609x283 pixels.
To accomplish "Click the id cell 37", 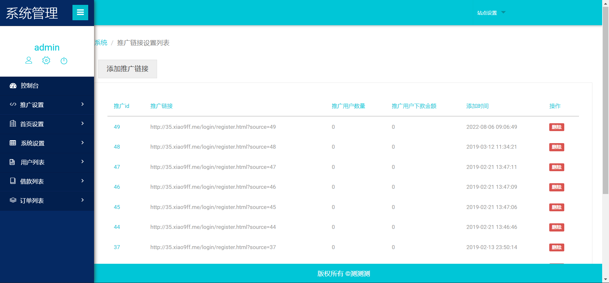I will (117, 247).
